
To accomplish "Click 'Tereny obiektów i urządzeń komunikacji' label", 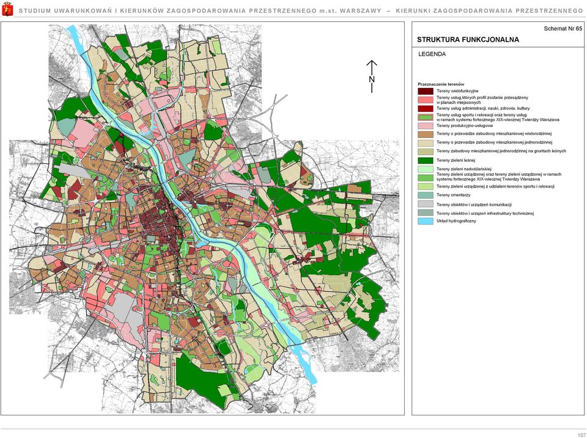I will point(474,205).
